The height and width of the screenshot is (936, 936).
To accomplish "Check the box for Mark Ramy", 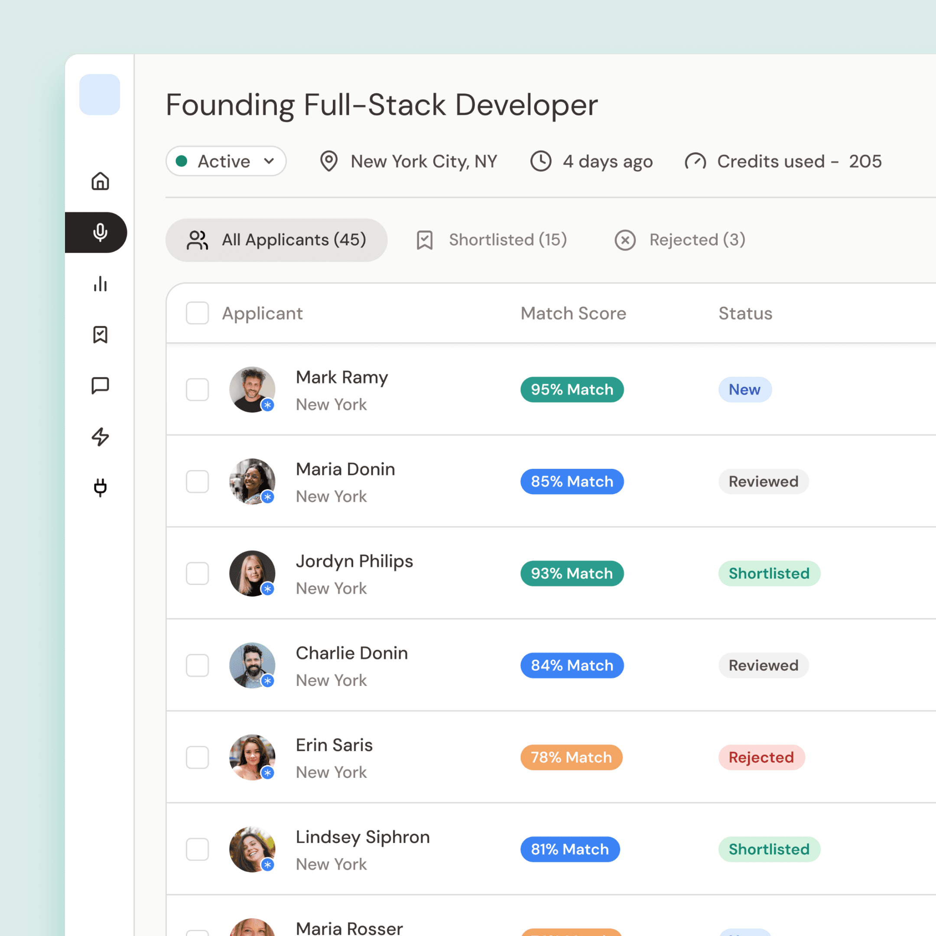I will tap(197, 390).
